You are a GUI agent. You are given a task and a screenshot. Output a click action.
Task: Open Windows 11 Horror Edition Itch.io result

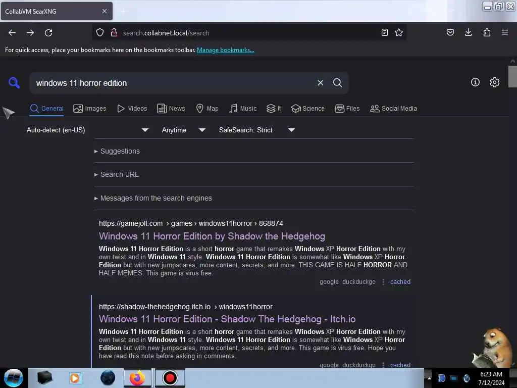pos(227,319)
